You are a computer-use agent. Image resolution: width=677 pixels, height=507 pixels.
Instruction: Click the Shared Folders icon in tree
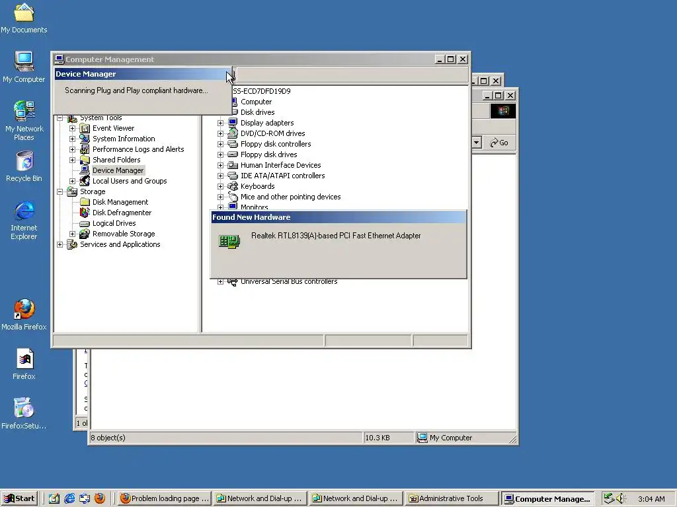point(85,160)
